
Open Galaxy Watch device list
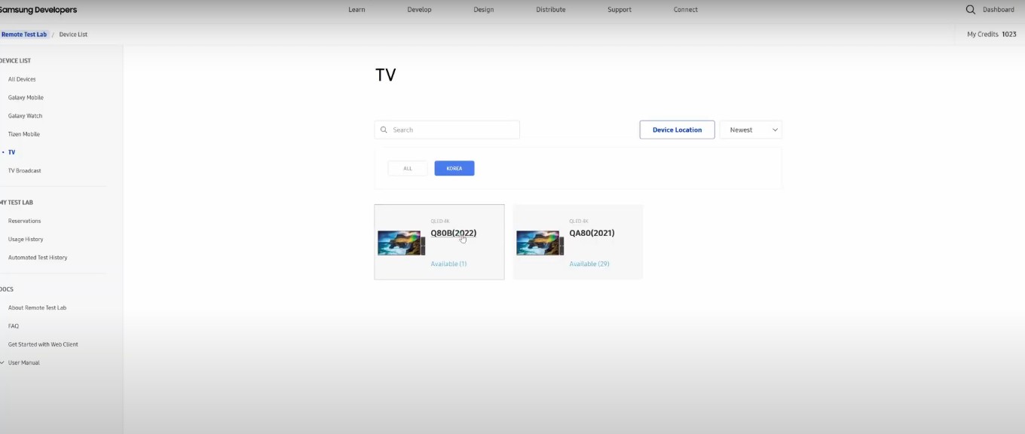coord(25,116)
